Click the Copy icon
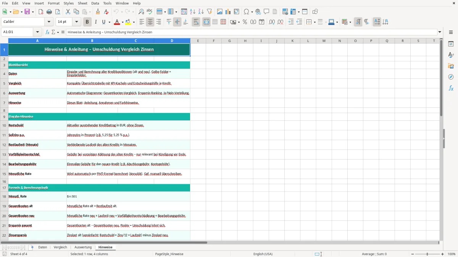 pos(76,12)
